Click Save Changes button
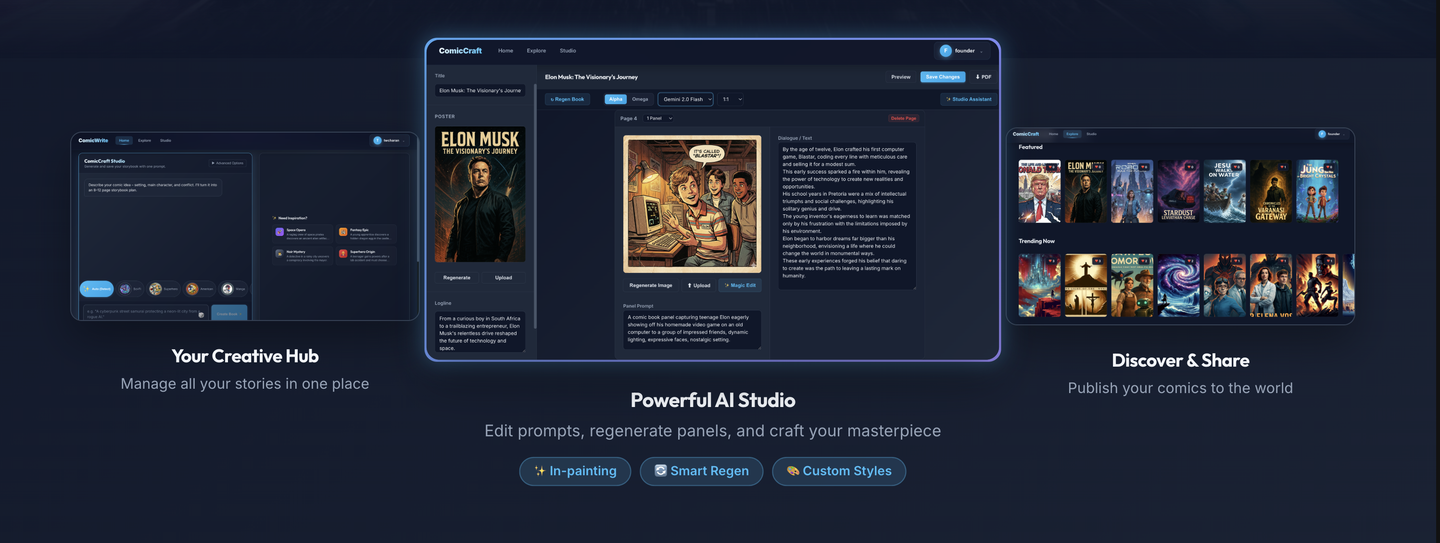The image size is (1440, 543). (x=943, y=77)
